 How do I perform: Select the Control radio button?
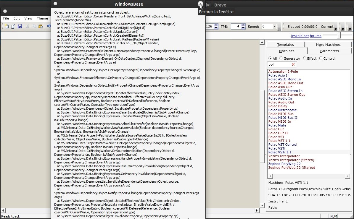(x=321, y=59)
